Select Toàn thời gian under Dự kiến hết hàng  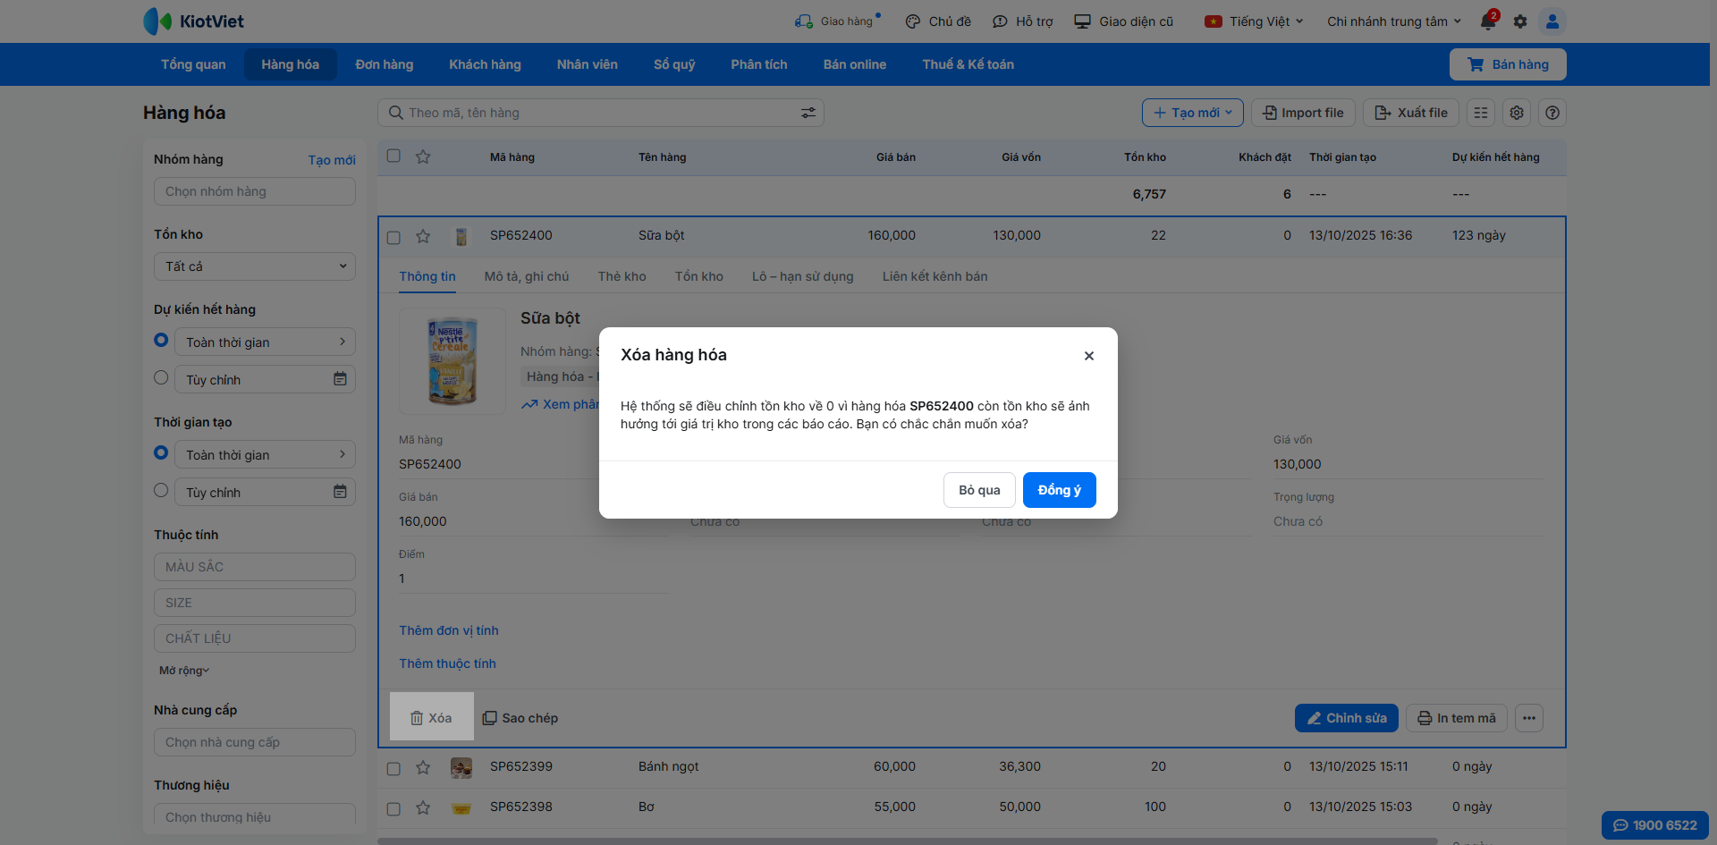tap(161, 340)
